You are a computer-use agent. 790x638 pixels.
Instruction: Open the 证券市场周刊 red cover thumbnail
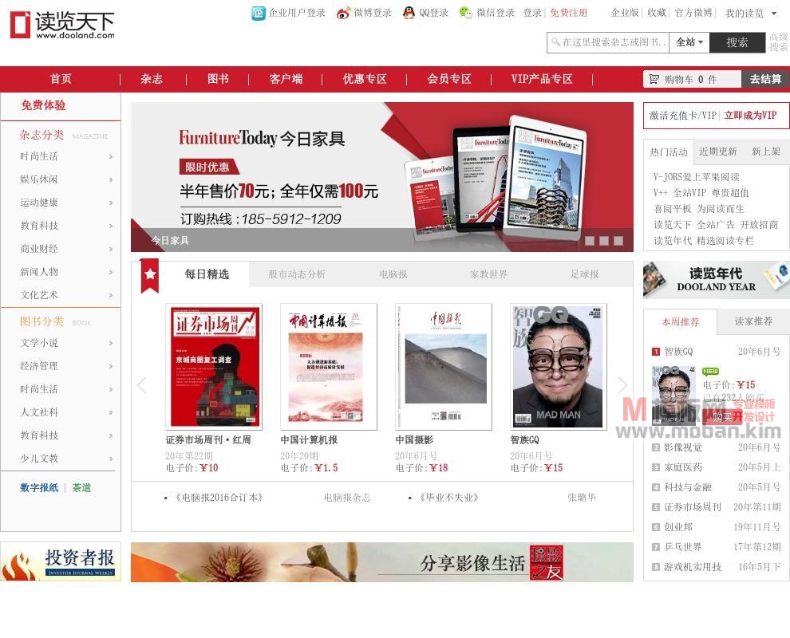214,367
